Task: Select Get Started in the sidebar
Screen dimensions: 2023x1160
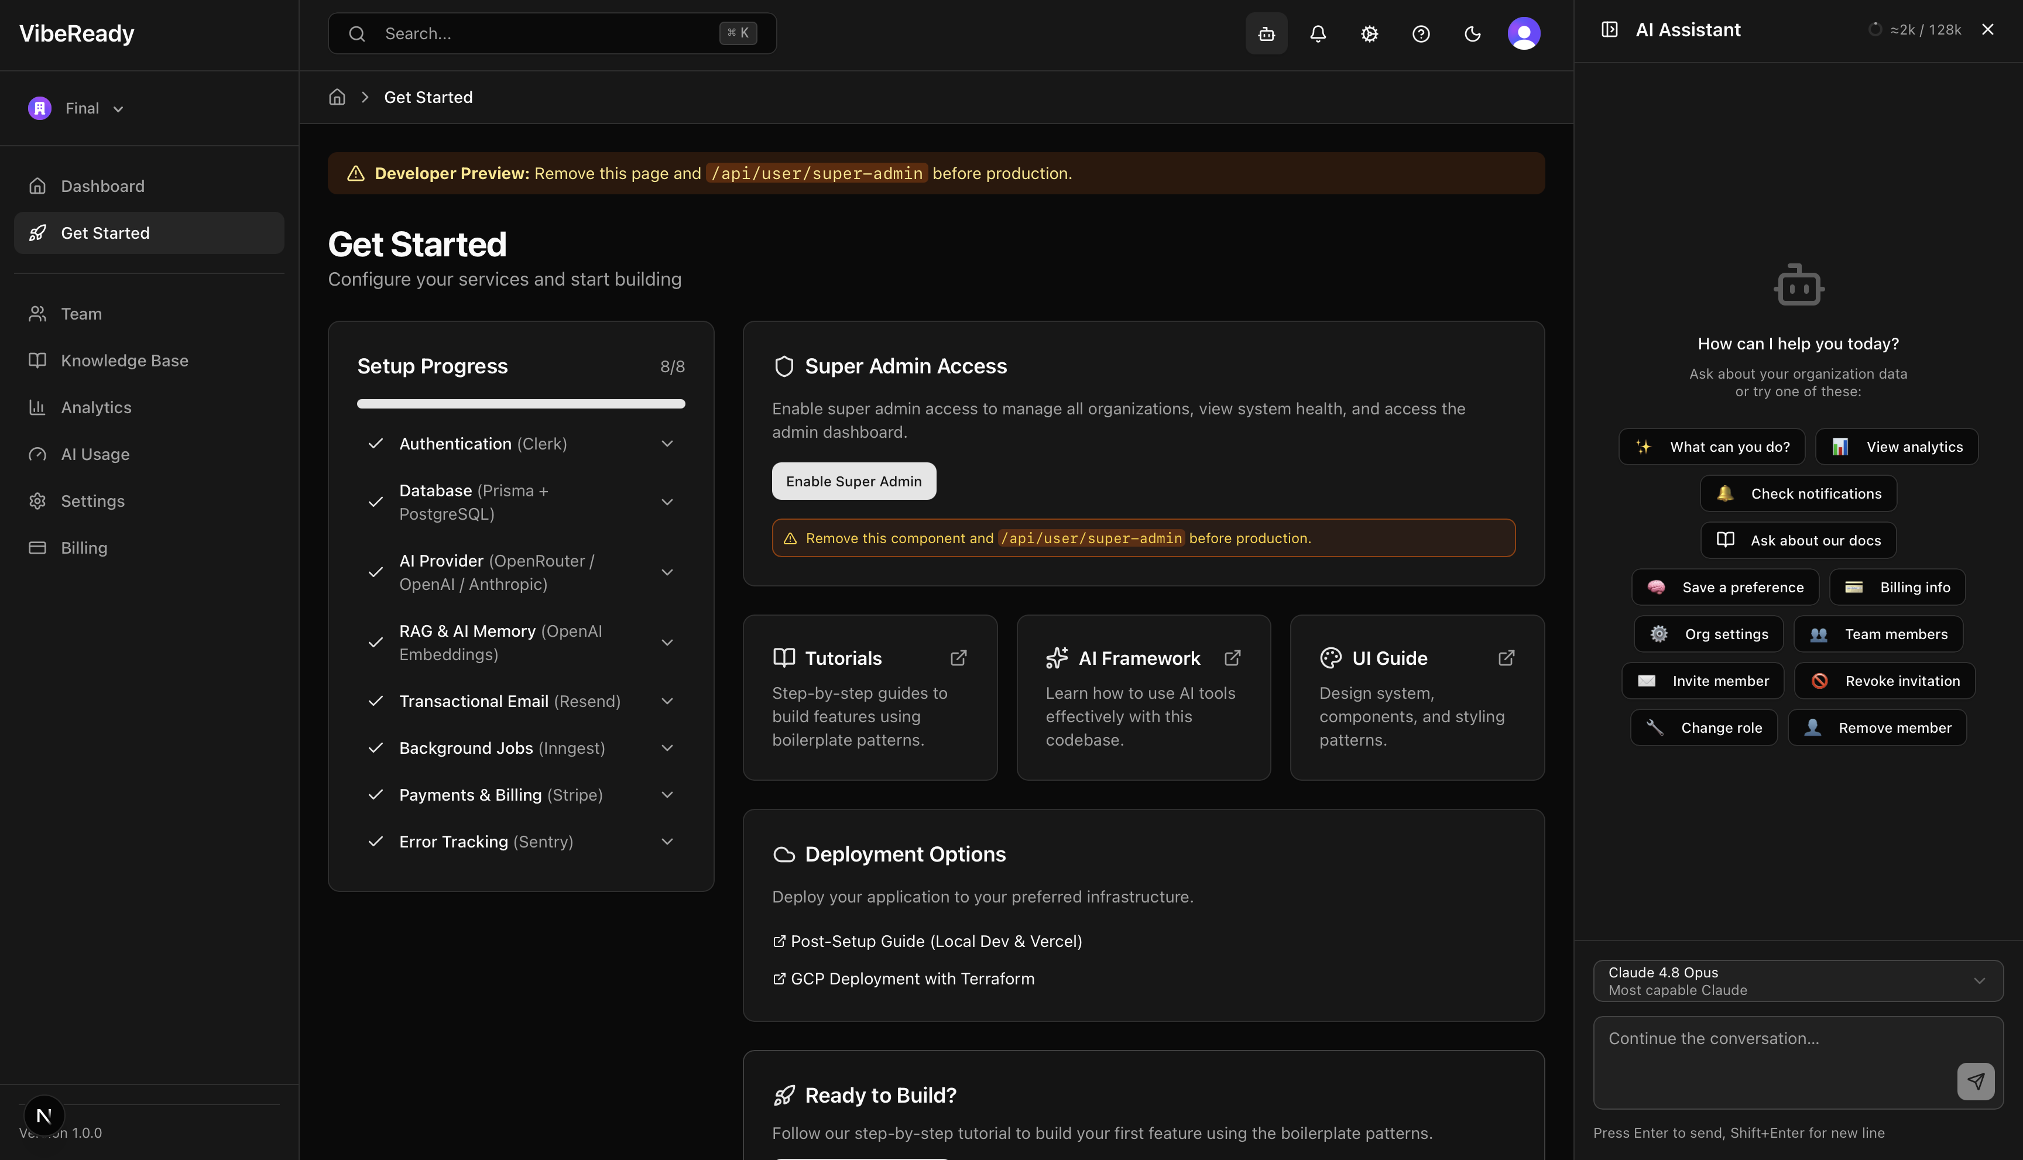Action: [x=149, y=232]
